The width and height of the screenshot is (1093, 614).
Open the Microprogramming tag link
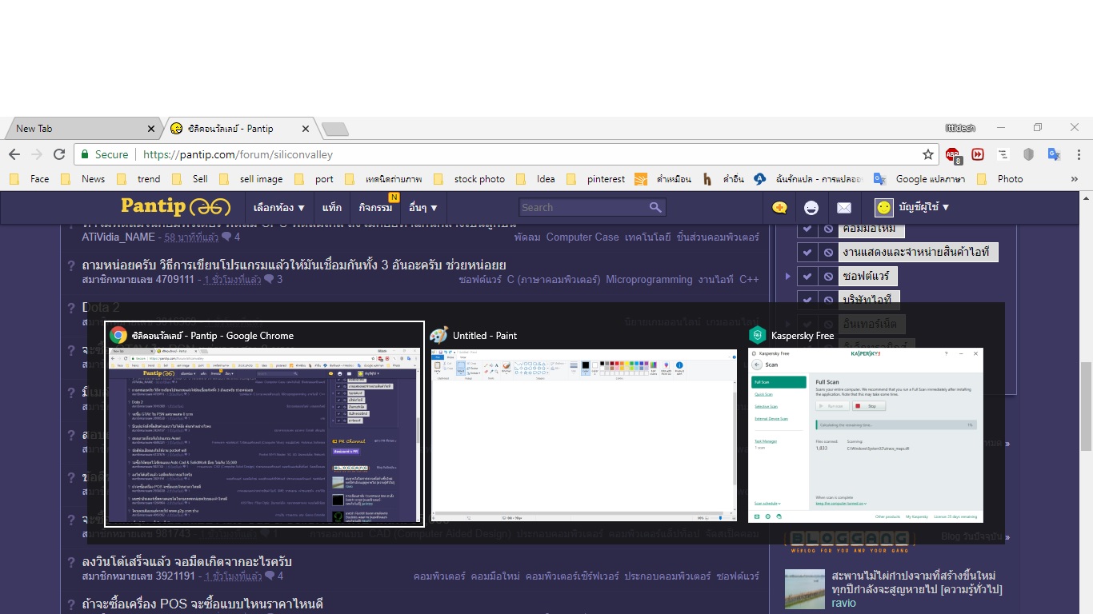(x=649, y=280)
